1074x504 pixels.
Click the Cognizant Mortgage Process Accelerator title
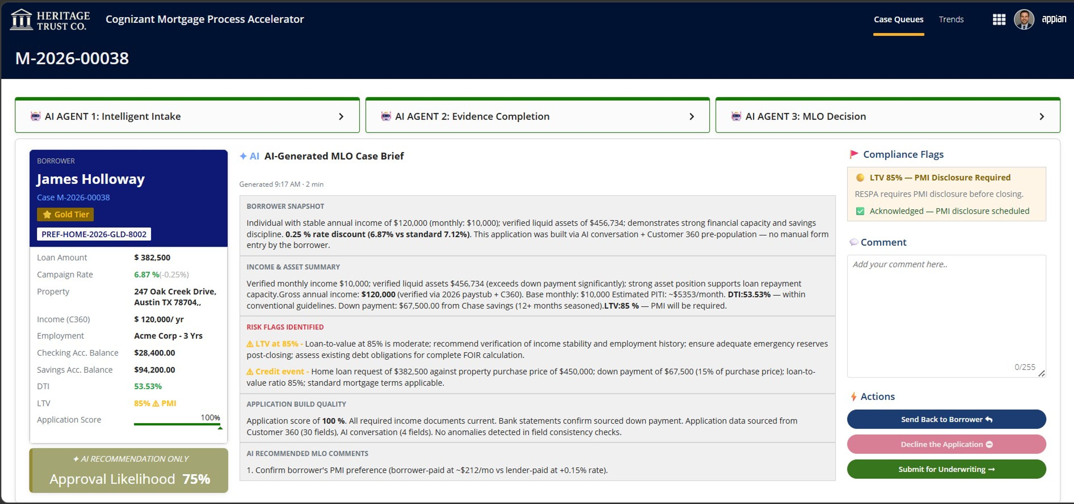click(x=205, y=19)
